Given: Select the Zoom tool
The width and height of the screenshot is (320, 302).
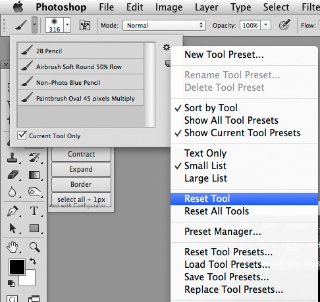Looking at the screenshot, I should click(x=34, y=247).
